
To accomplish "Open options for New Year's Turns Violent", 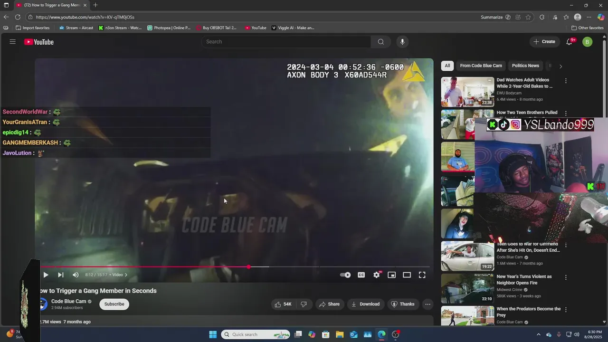I will pyautogui.click(x=566, y=277).
